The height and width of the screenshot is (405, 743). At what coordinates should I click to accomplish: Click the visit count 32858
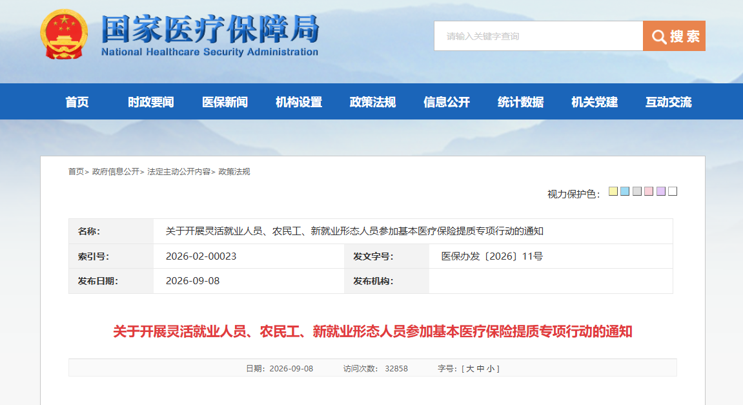click(x=396, y=368)
